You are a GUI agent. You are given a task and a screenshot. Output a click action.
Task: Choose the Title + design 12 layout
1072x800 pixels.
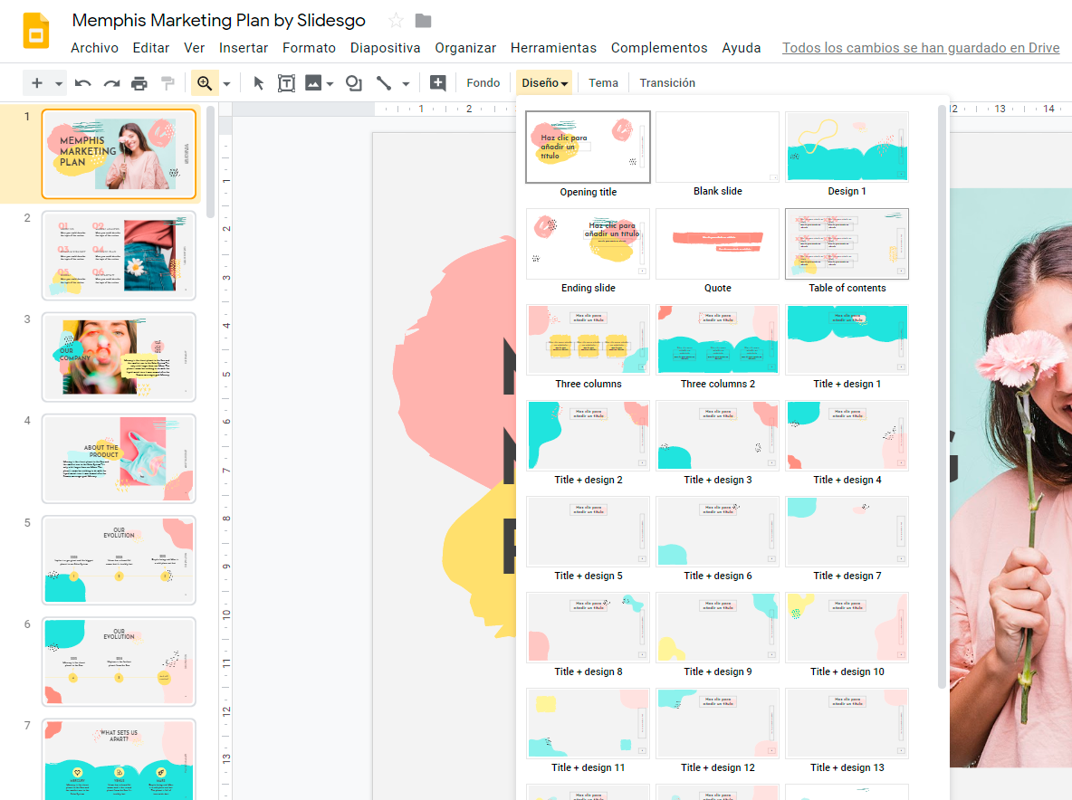pos(717,723)
